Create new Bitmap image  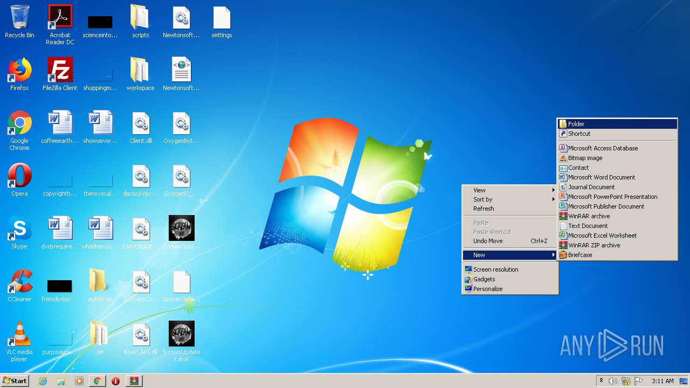[x=617, y=158]
